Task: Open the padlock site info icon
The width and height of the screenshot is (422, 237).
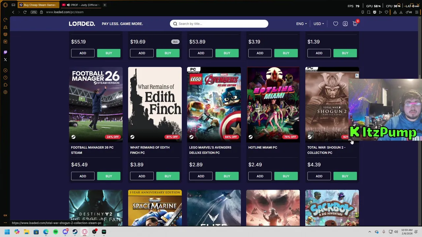Action: click(41, 12)
